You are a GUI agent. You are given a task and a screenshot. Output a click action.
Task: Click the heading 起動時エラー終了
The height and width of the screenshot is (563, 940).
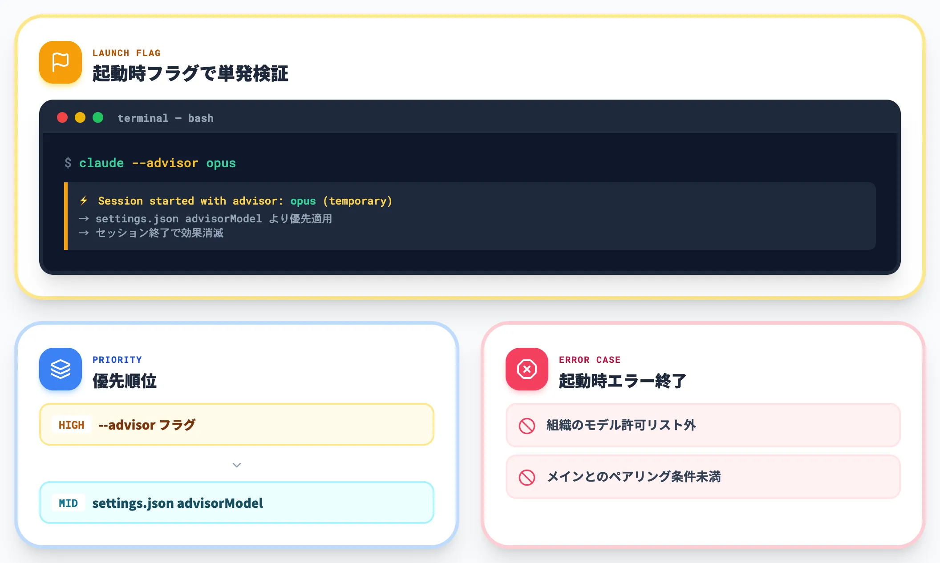click(x=623, y=381)
